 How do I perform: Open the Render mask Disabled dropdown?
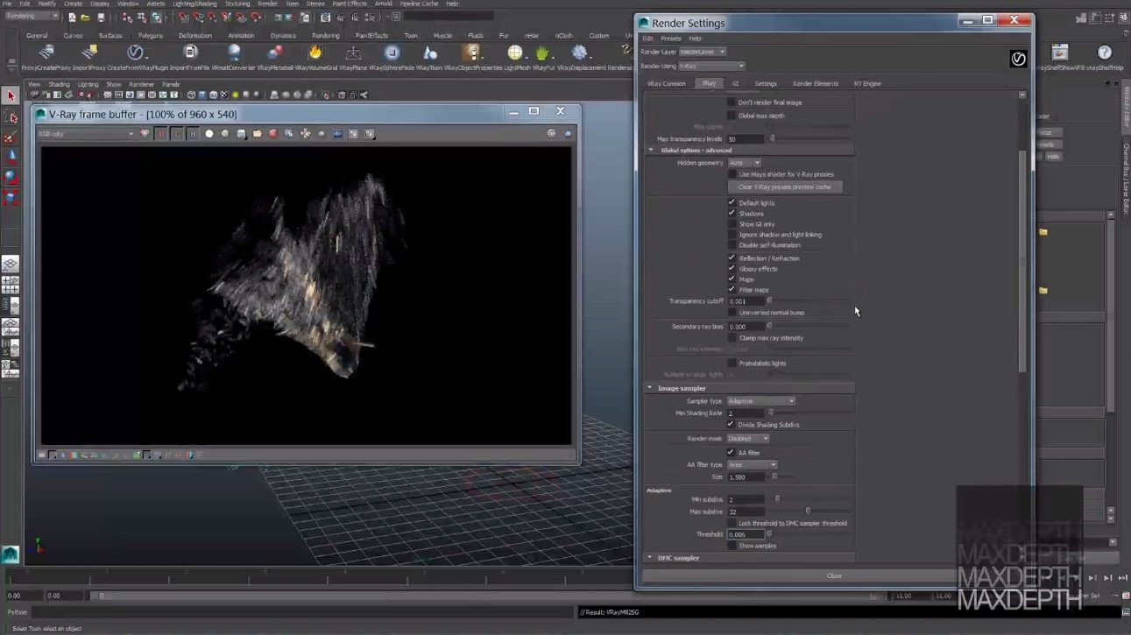click(749, 439)
